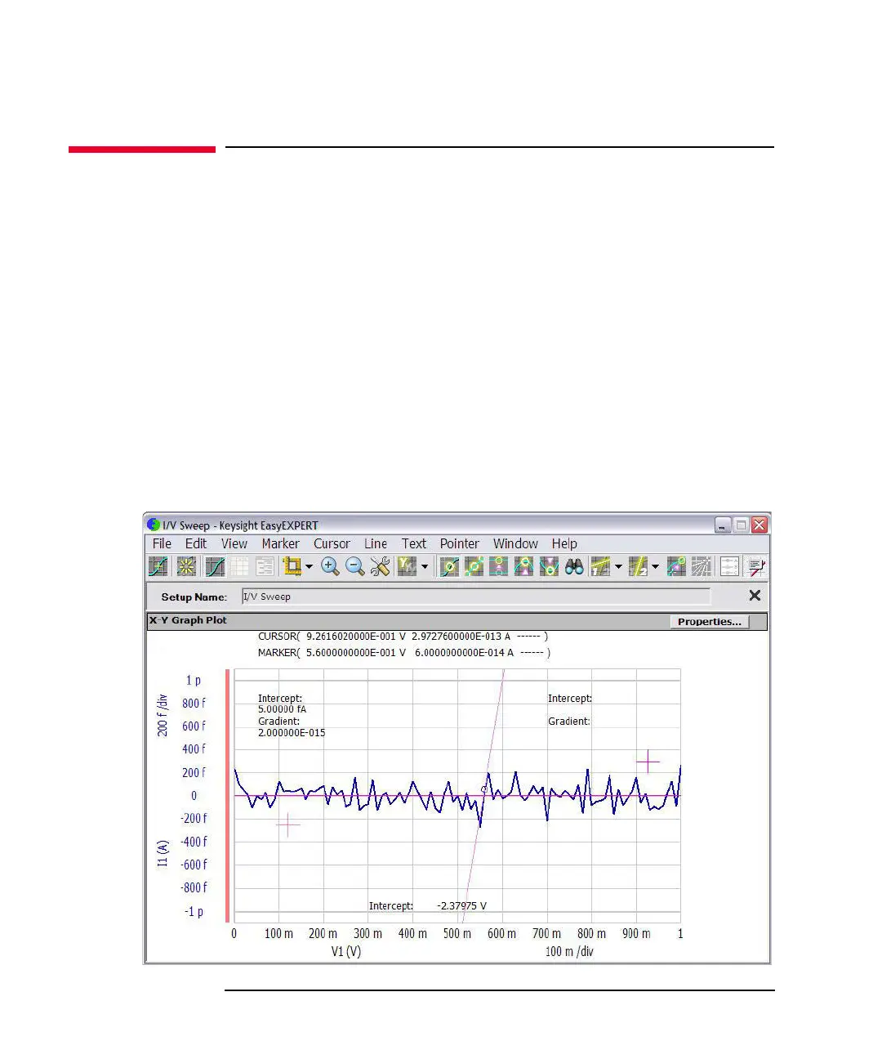Click the marker maximum peak icon
882x1059 pixels.
(x=524, y=566)
